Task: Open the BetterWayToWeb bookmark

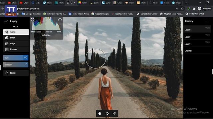Action: (x=195, y=14)
